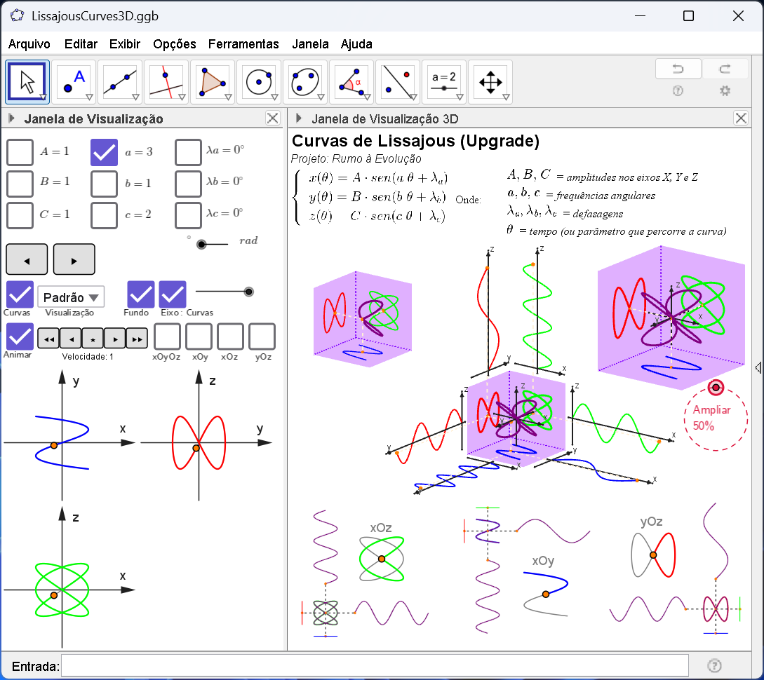
Task: Select the Perpendicular Line tool
Action: (x=166, y=81)
